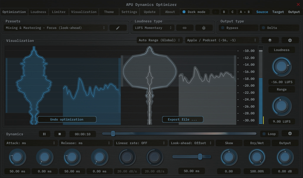
Task: Open Dynamics settings gear icon
Action: coord(290,133)
